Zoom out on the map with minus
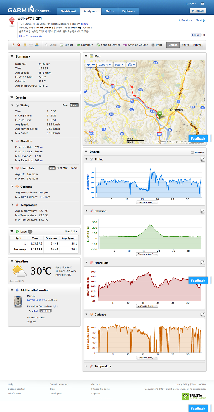 click(x=93, y=65)
